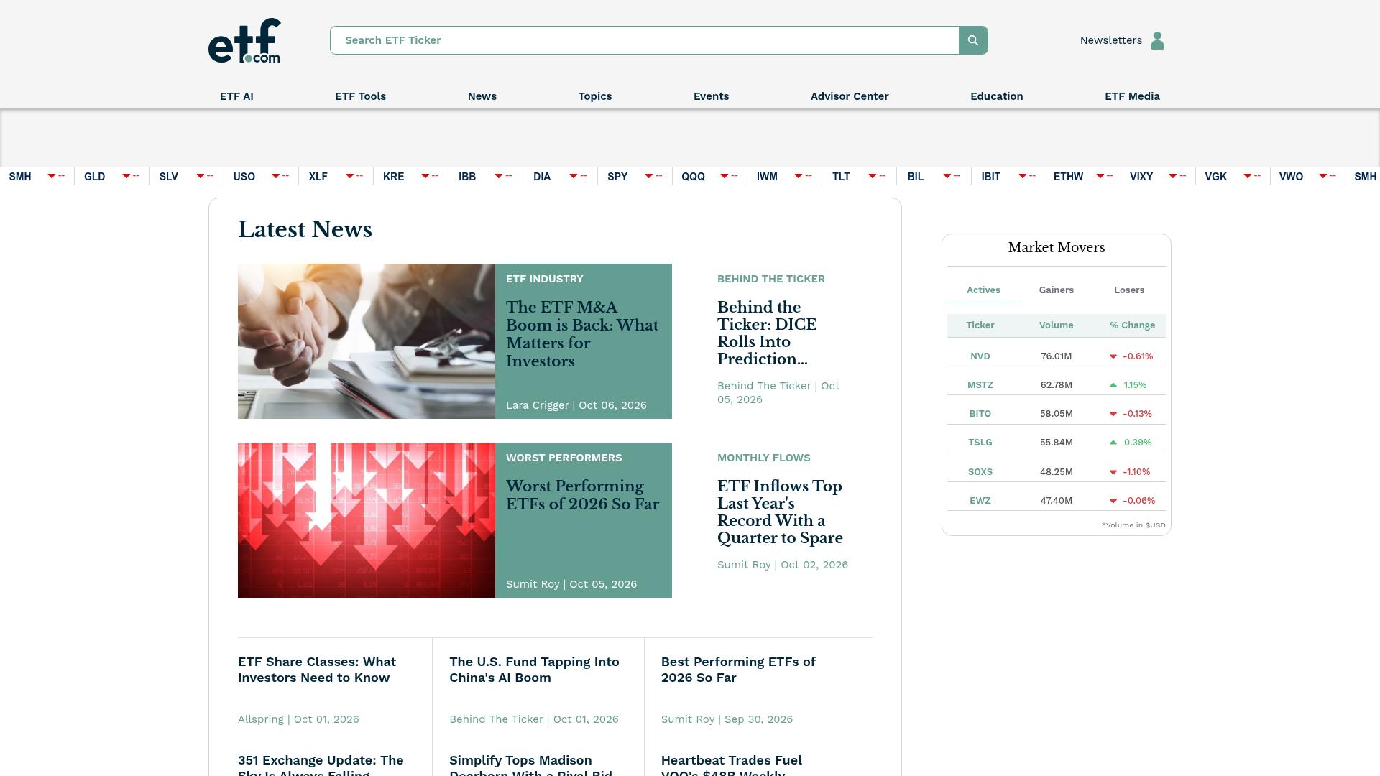Click the Search ETF Ticker field
1380x776 pixels.
coord(644,40)
